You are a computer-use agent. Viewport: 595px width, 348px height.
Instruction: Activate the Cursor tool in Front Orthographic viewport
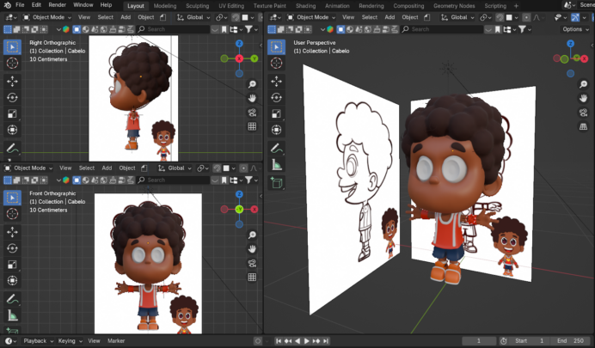click(12, 214)
